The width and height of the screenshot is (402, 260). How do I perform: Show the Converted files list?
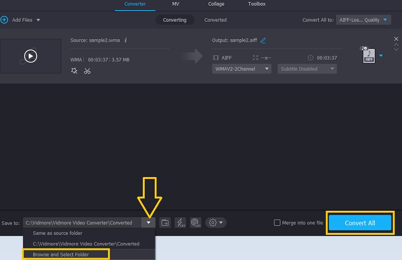click(215, 20)
